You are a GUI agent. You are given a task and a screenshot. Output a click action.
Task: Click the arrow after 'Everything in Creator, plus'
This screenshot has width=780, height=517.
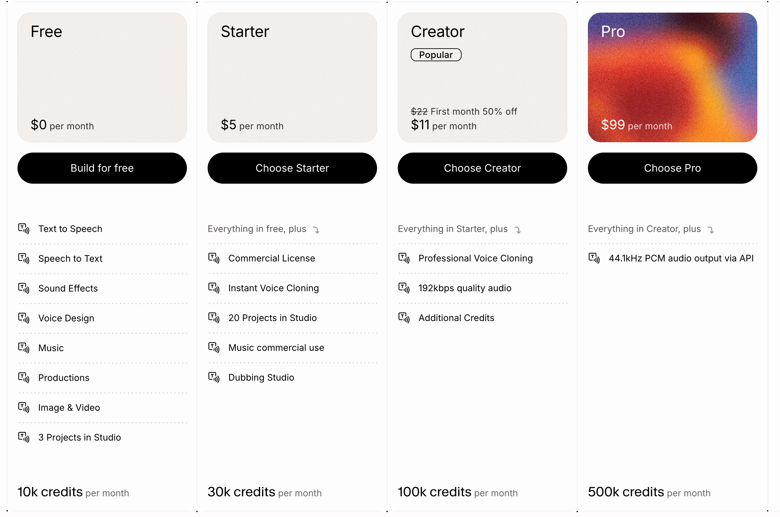[710, 230]
